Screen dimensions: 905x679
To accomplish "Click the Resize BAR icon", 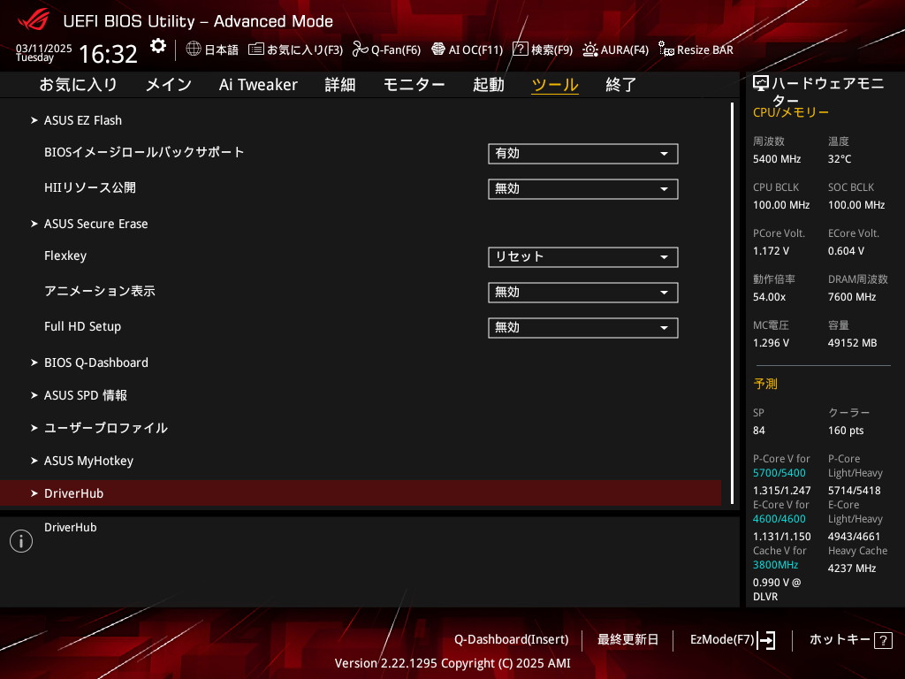I will point(666,50).
